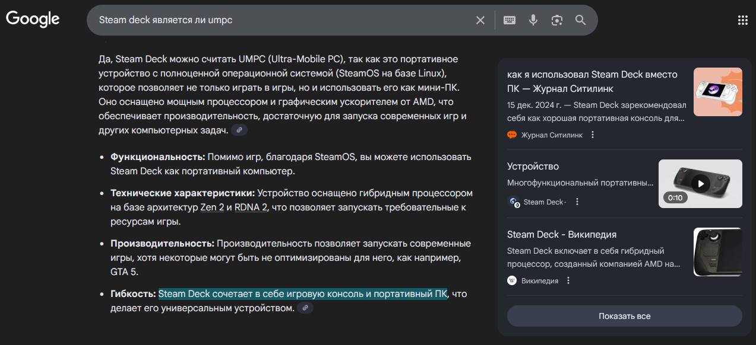
Task: Open the on-screen keyboard input tool
Action: [x=509, y=20]
